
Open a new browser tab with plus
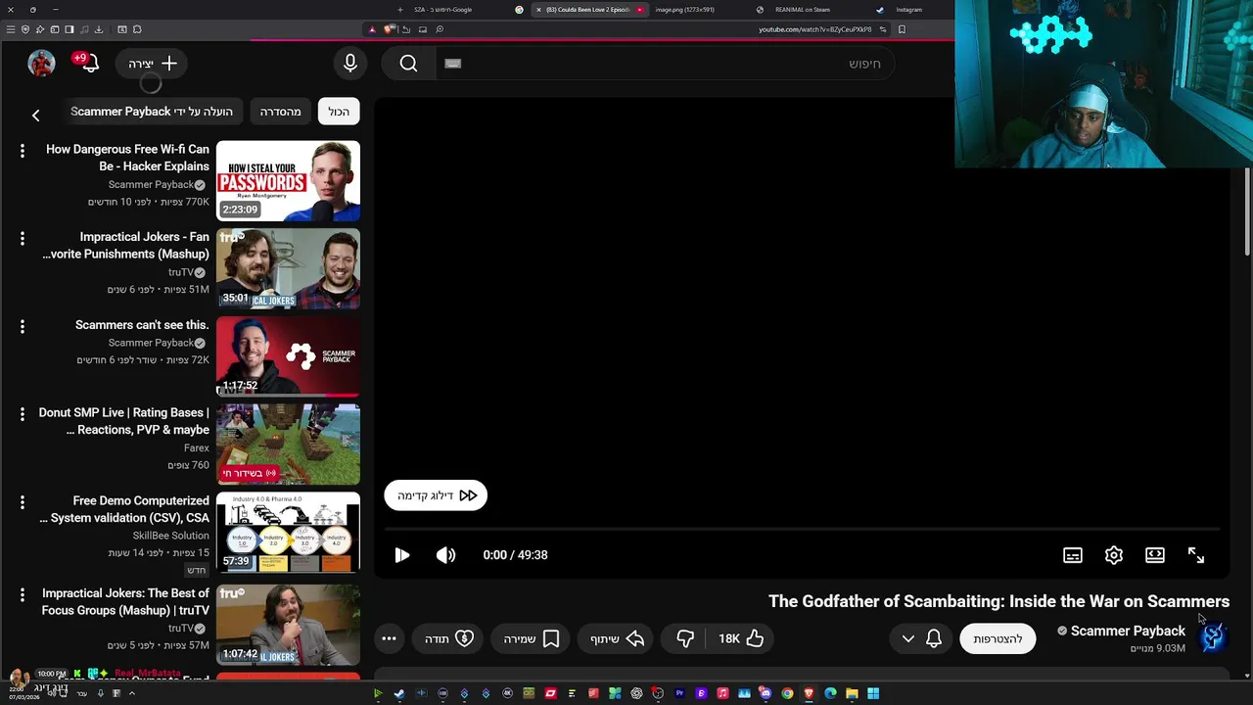point(399,10)
